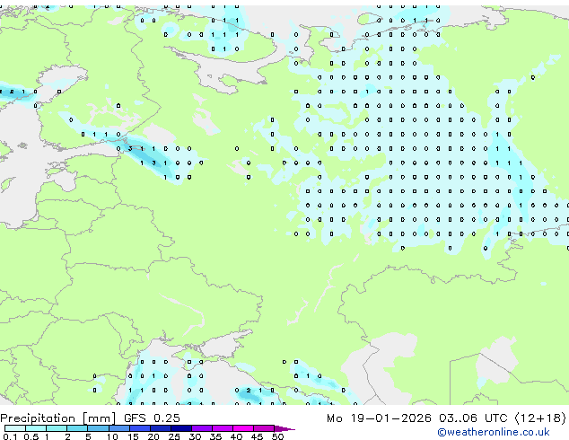Click the legend label '10'

(112, 436)
